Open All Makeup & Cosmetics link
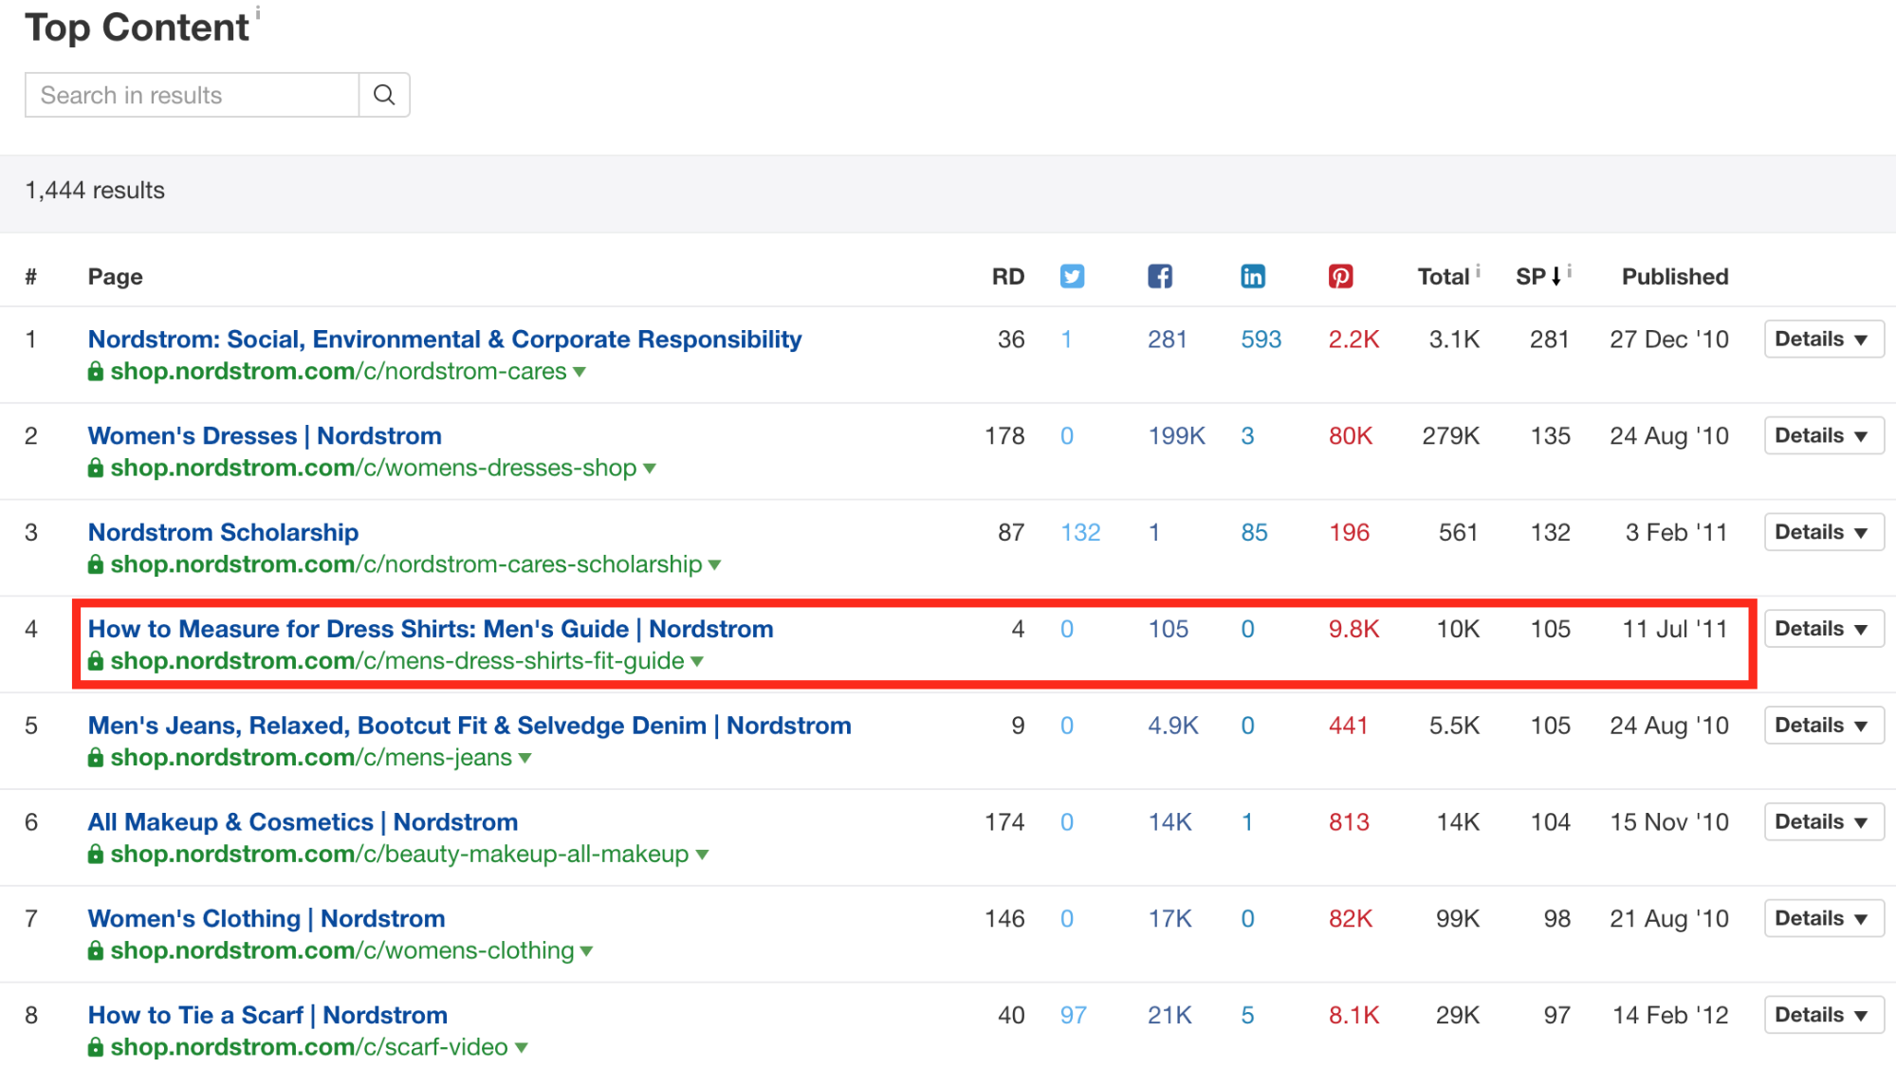Image resolution: width=1896 pixels, height=1068 pixels. click(303, 821)
